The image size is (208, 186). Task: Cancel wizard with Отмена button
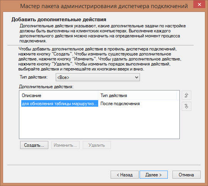point(186,174)
